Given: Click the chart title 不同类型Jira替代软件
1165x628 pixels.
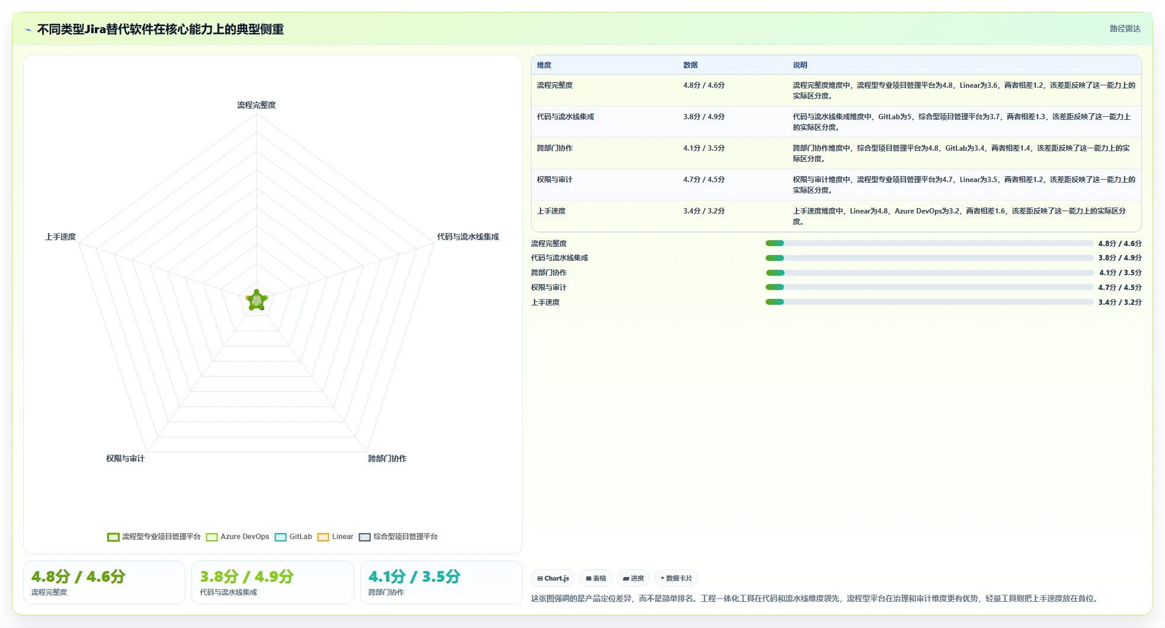Looking at the screenshot, I should pyautogui.click(x=161, y=29).
